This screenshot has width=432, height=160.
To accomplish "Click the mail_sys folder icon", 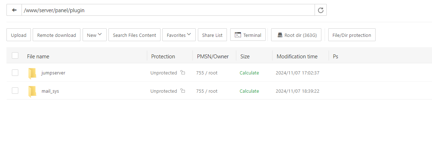I will click(x=32, y=91).
